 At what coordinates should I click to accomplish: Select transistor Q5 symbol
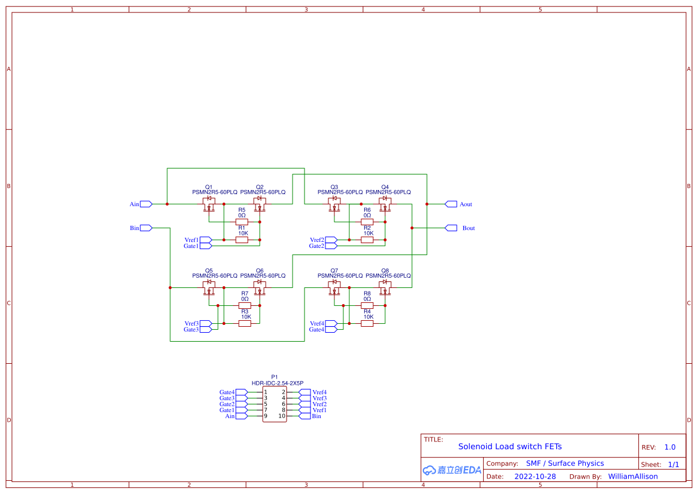point(208,287)
